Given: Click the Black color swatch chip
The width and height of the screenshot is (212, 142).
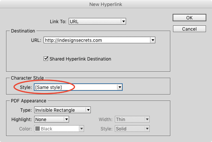Looking at the screenshot, I should click(x=38, y=129).
